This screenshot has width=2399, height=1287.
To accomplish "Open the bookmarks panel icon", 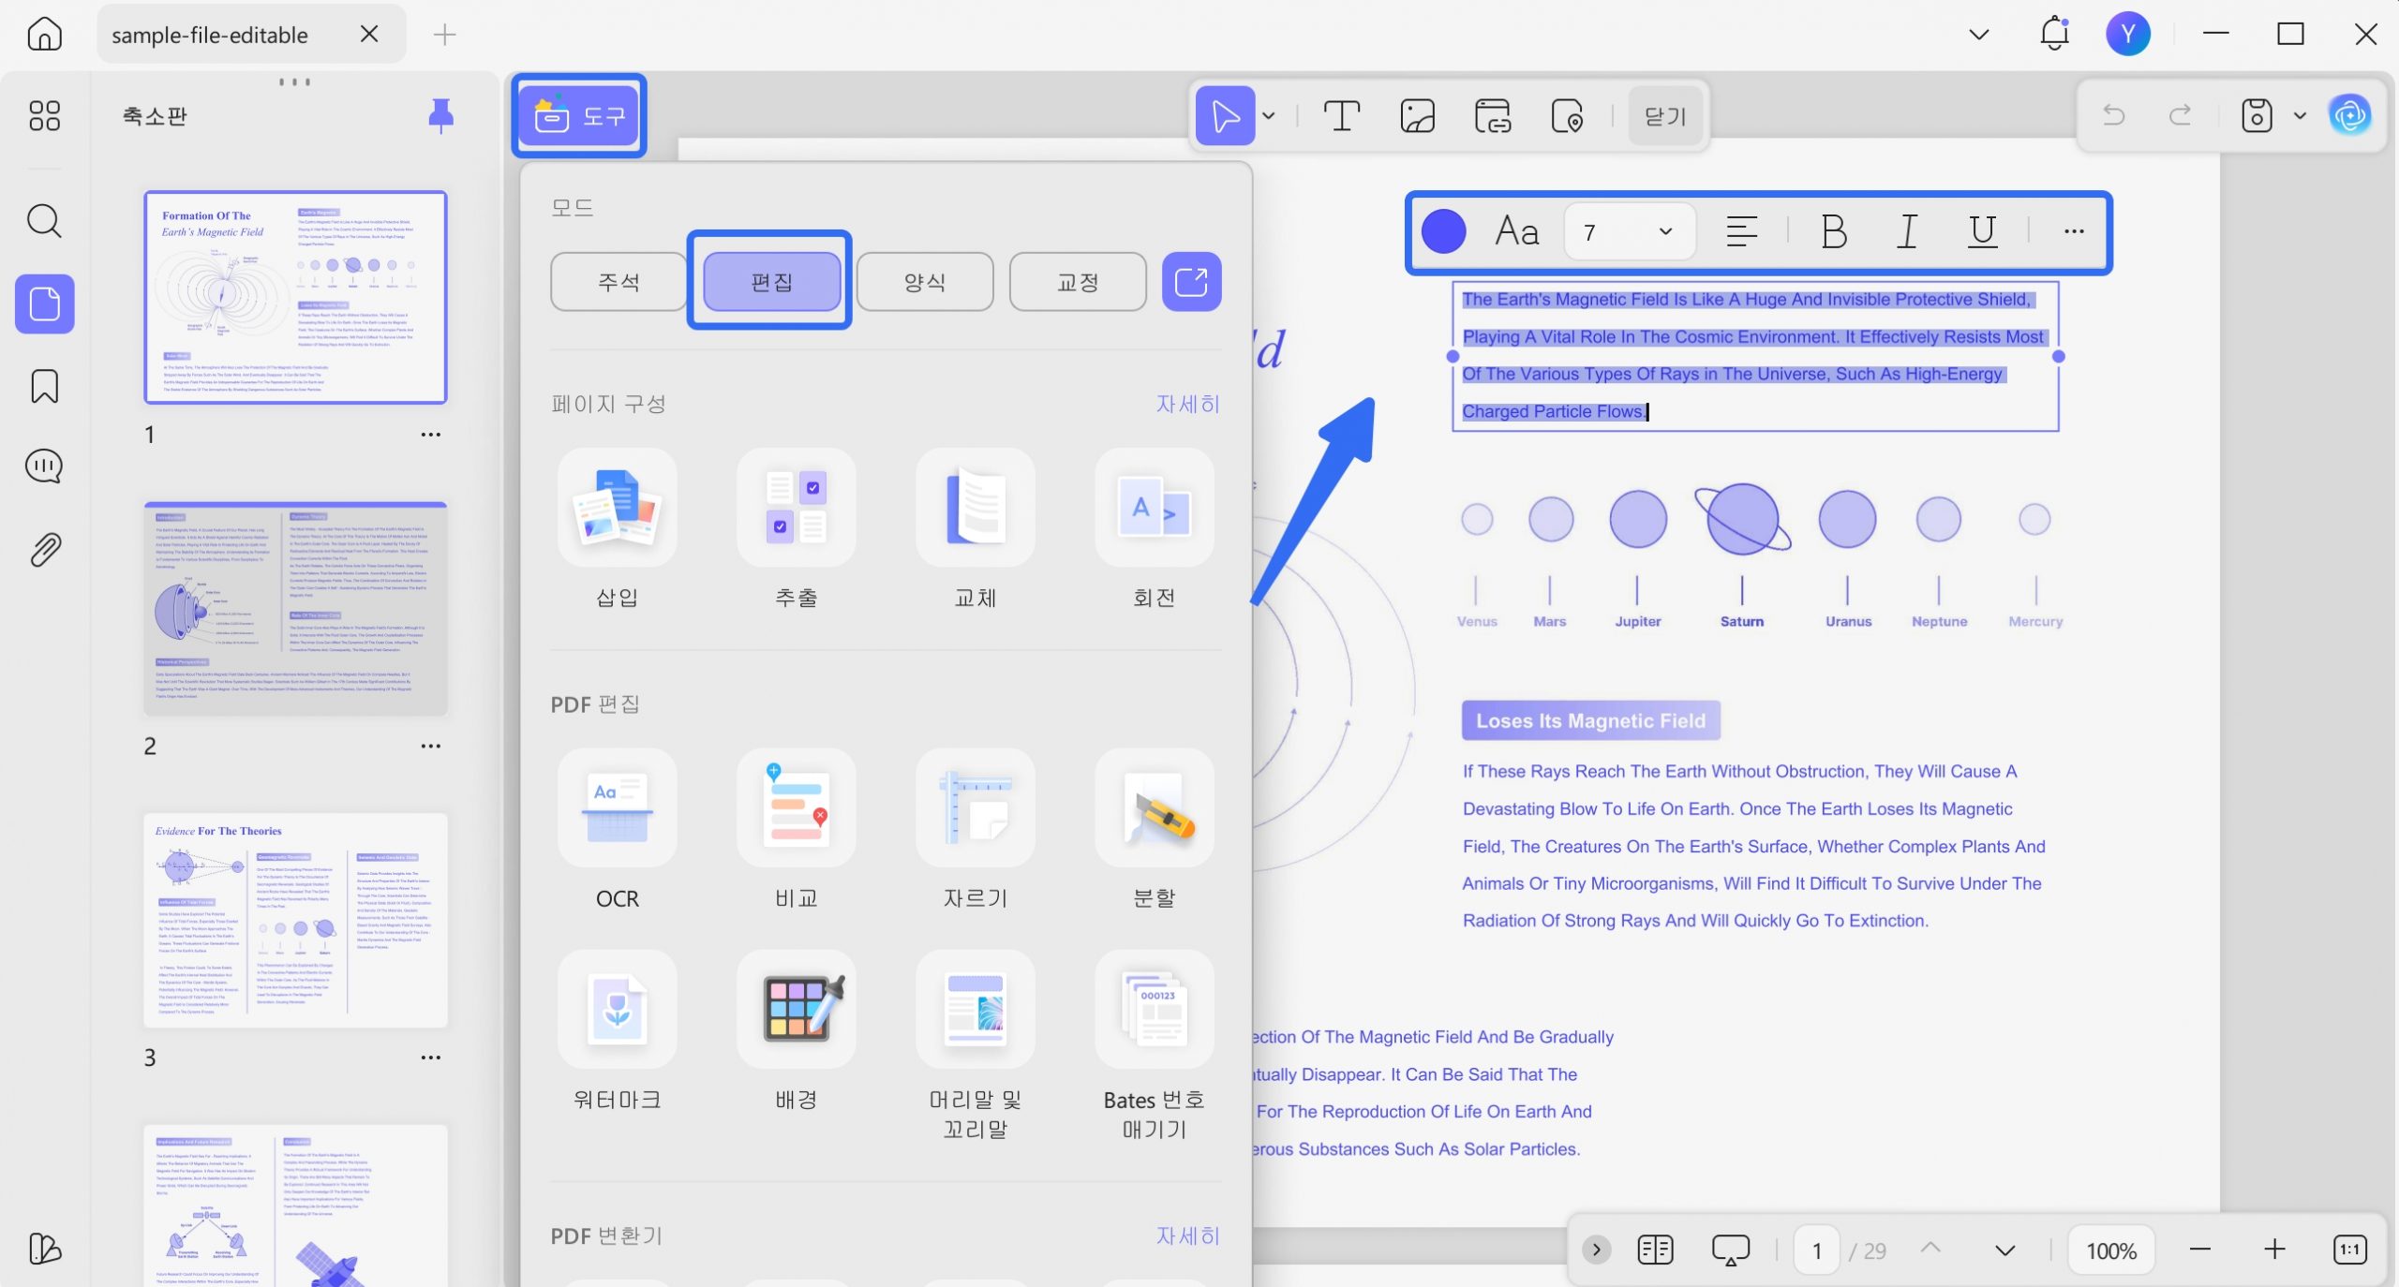I will (44, 386).
